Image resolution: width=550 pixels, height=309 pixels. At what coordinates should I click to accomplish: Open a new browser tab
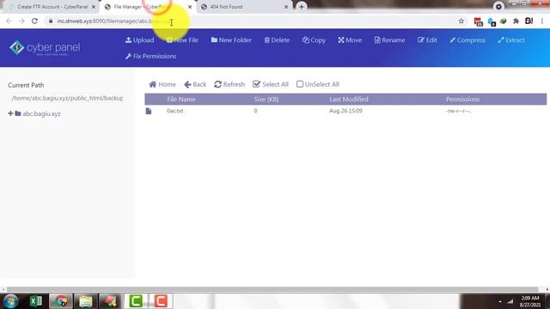(302, 6)
